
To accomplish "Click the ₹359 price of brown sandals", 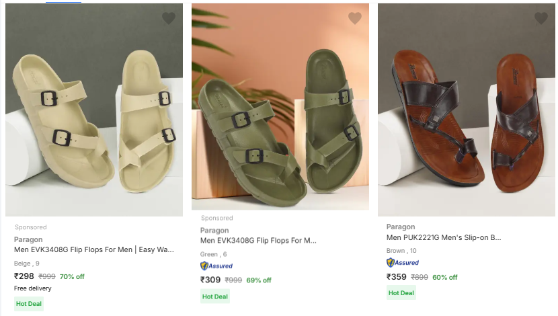I will (x=397, y=276).
